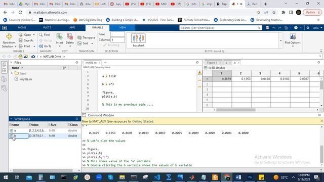Viewport: 324px width, 182px height.
Task: Click the Delete grid icon
Action: pos(70,37)
